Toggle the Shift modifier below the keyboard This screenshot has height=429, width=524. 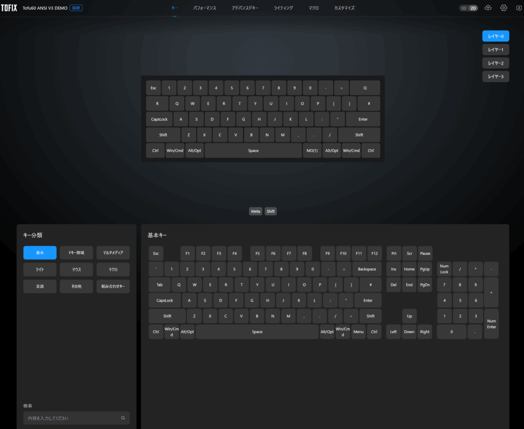click(271, 211)
